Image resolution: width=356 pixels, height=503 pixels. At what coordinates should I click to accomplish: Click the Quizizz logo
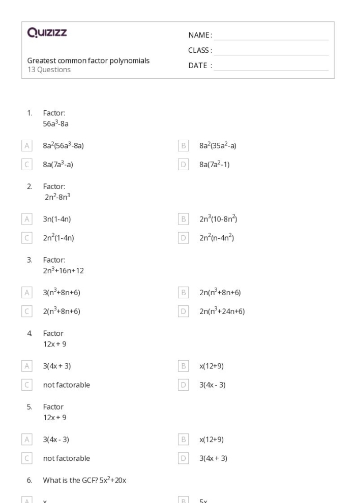click(47, 33)
